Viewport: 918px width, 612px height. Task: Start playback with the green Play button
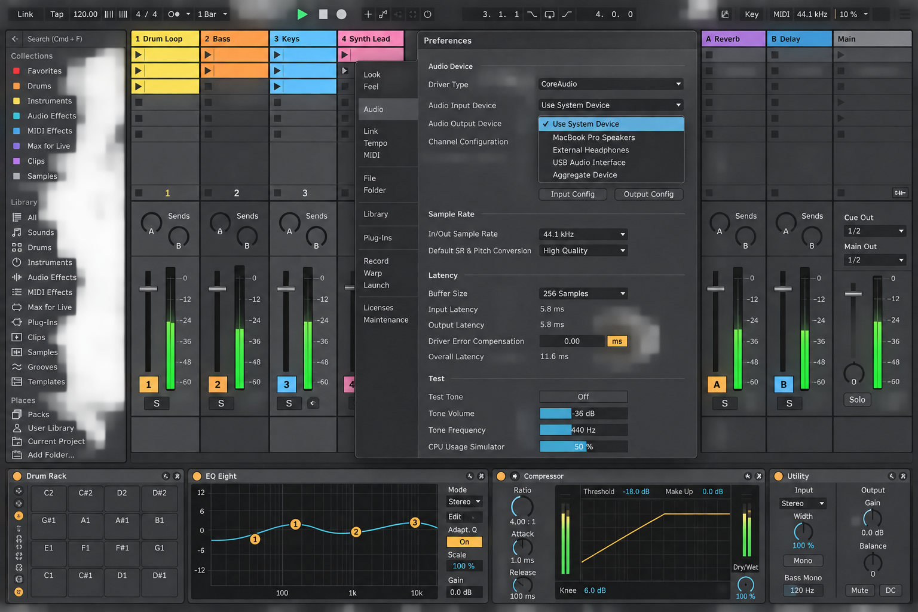(x=302, y=14)
